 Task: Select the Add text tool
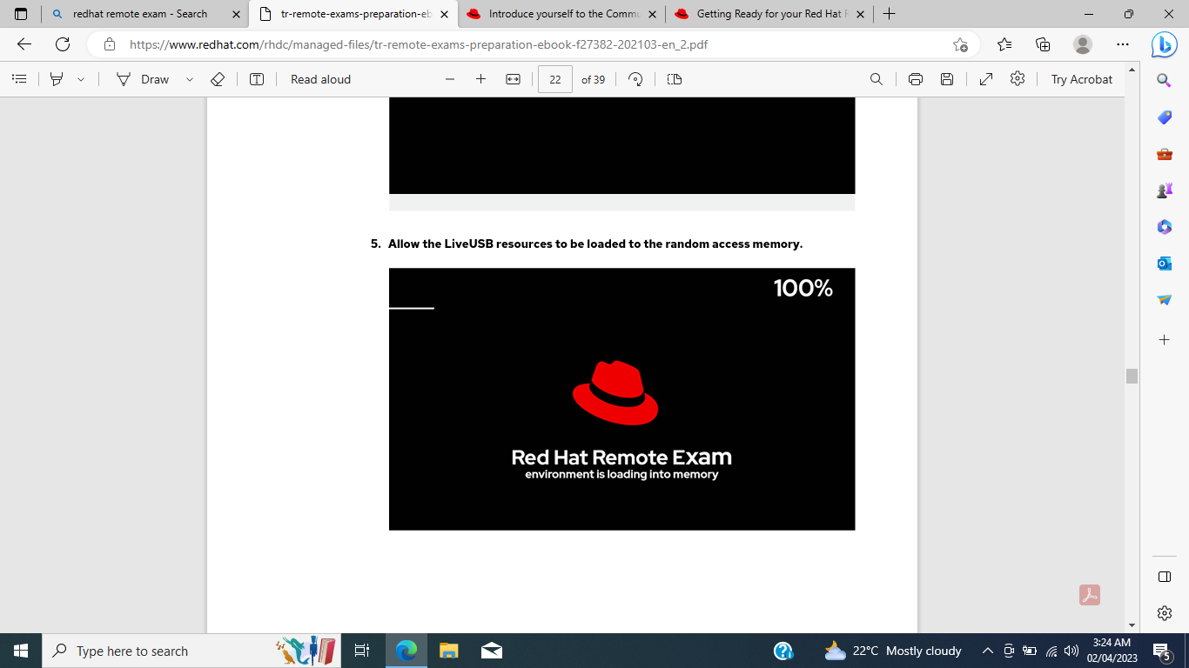click(x=257, y=79)
